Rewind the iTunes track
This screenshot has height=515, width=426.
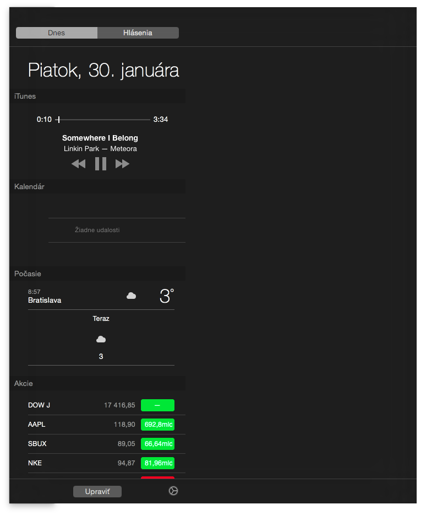click(78, 164)
